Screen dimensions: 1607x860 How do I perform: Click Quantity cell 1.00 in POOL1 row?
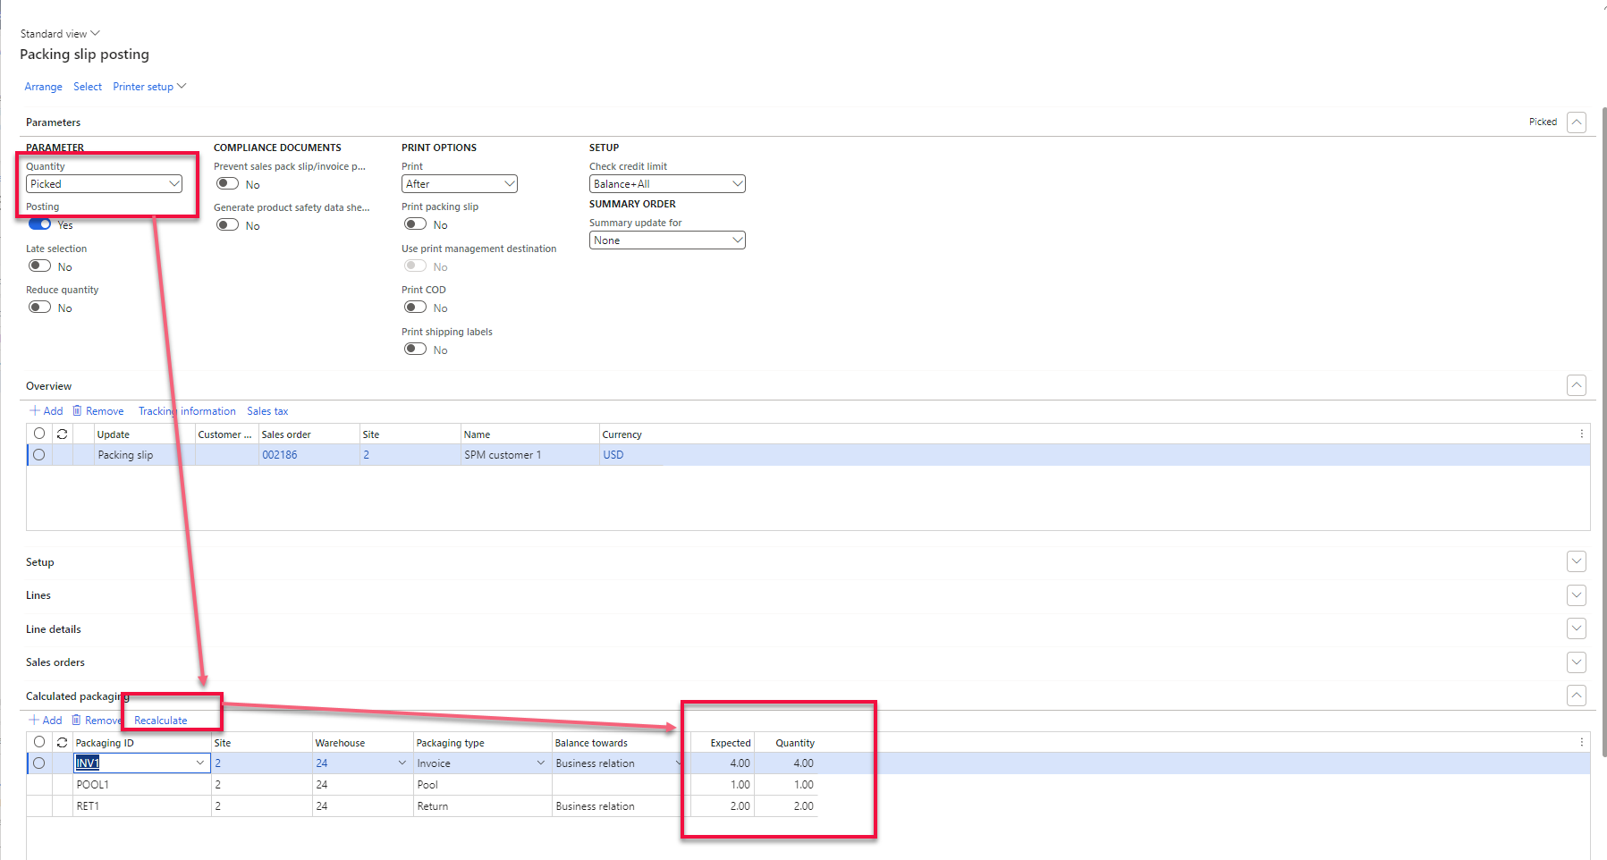[x=787, y=785]
